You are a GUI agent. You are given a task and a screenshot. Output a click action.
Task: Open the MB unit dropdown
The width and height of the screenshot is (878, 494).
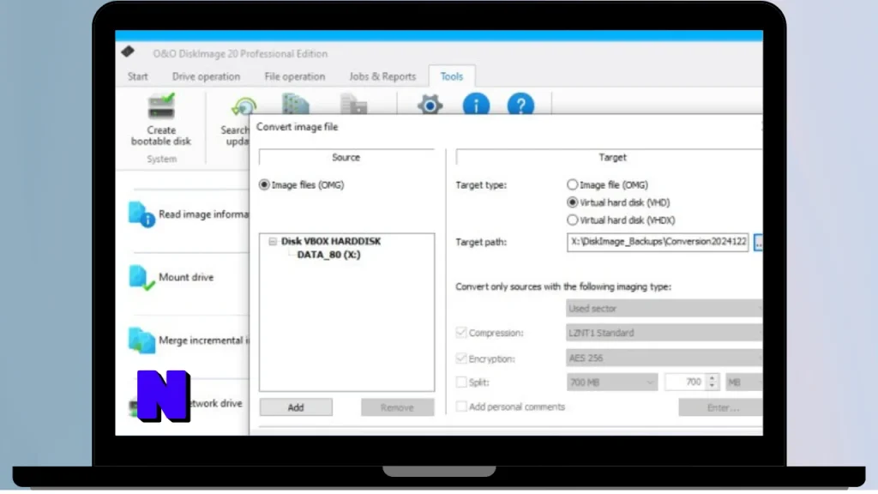click(744, 383)
